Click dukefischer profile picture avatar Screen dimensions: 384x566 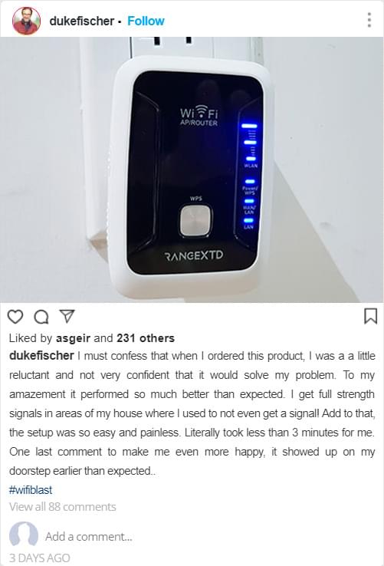point(26,21)
